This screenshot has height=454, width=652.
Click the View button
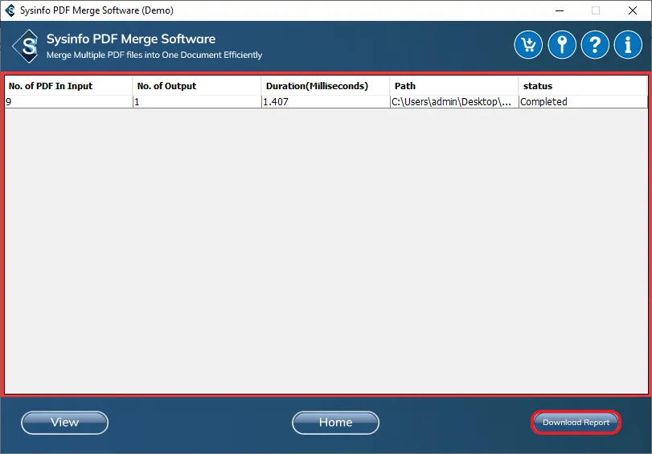point(65,423)
